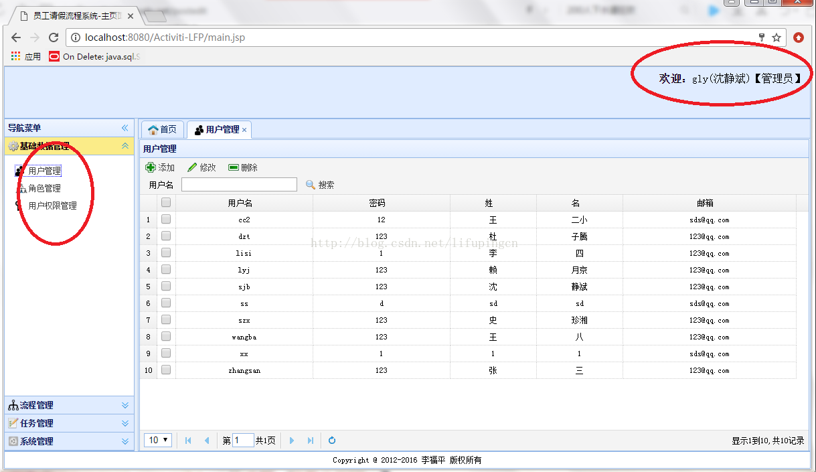816x472 pixels.
Task: Go to first page pagination icon
Action: [x=188, y=441]
